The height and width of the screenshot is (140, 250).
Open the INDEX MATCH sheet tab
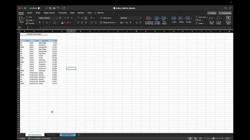click(68, 135)
